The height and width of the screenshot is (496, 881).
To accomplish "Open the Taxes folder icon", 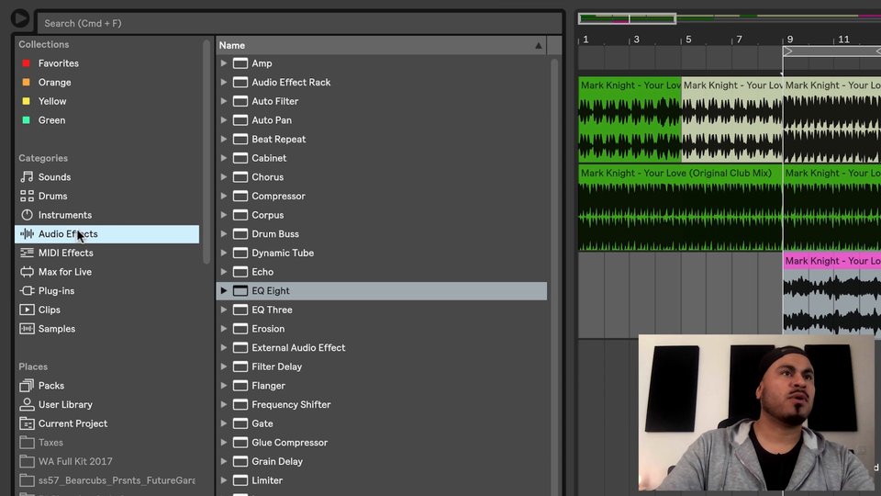I will pyautogui.click(x=27, y=443).
